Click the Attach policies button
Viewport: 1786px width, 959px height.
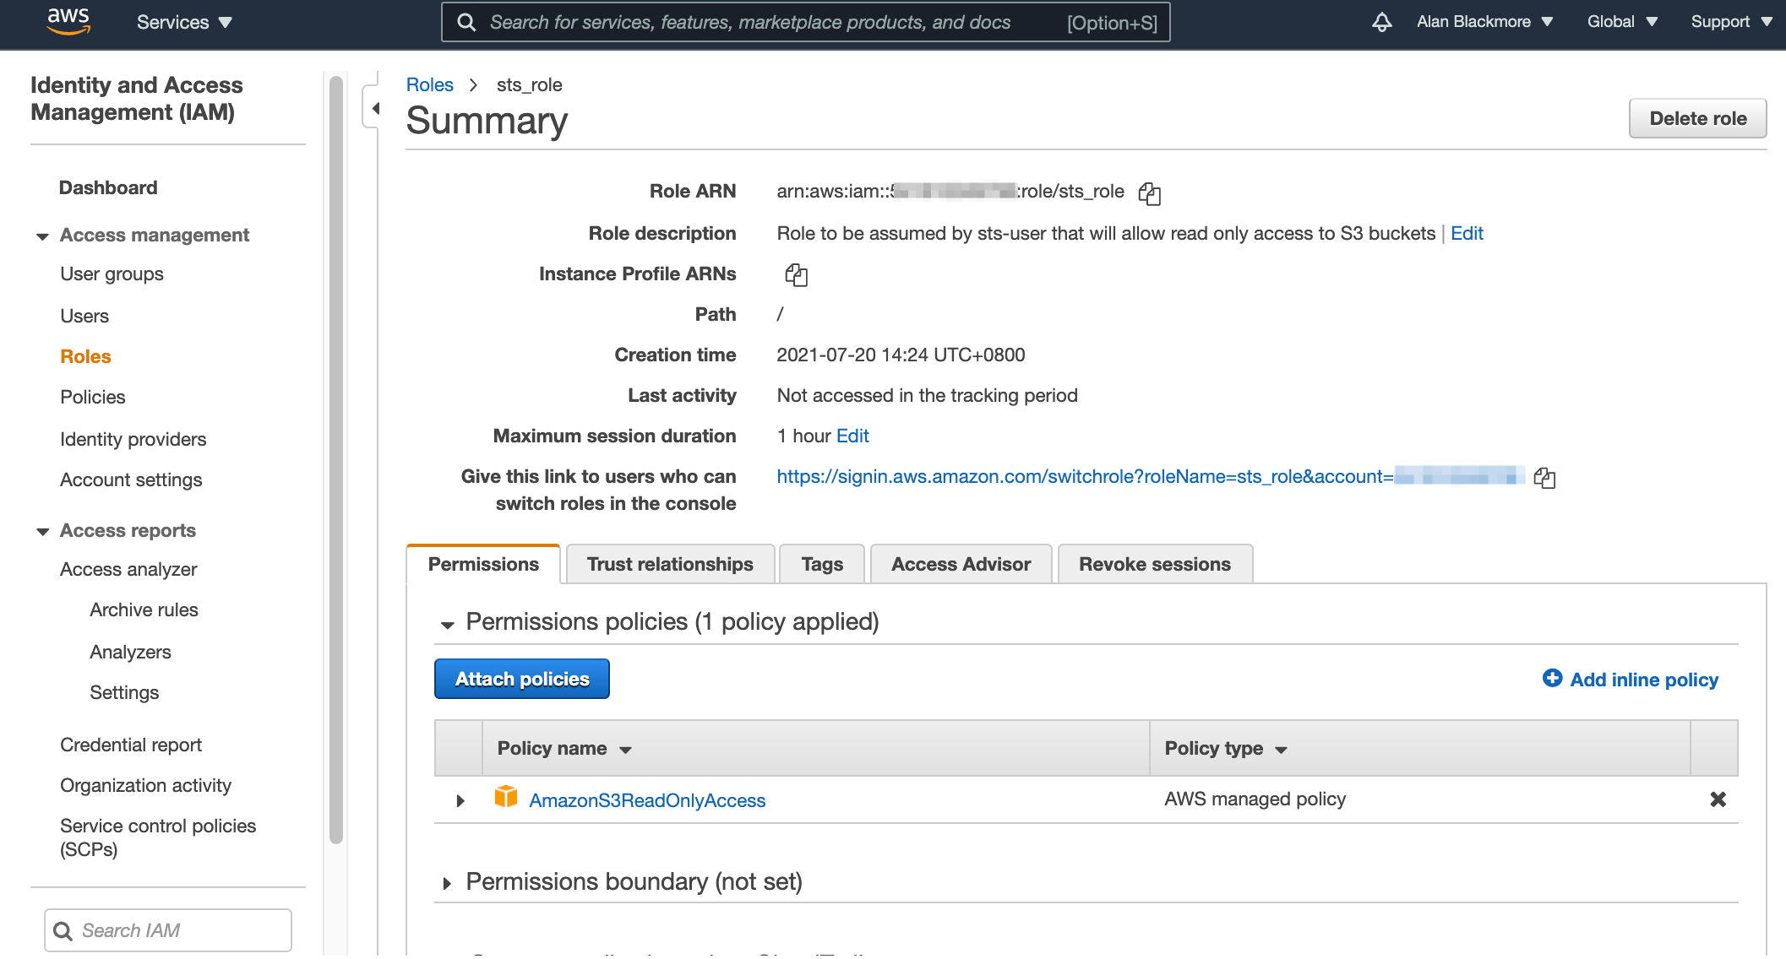[x=521, y=678]
